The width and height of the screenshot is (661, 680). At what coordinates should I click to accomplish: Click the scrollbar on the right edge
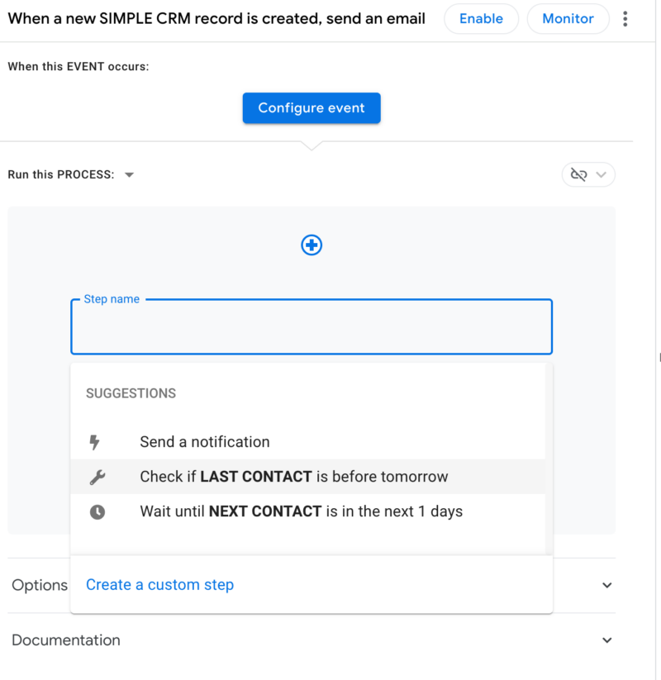[x=657, y=357]
